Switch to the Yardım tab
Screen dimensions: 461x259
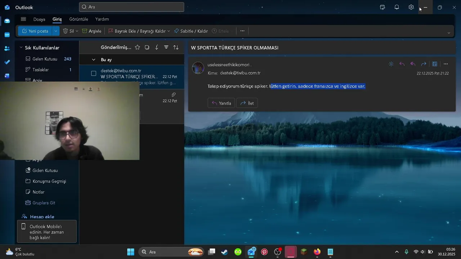[102, 19]
